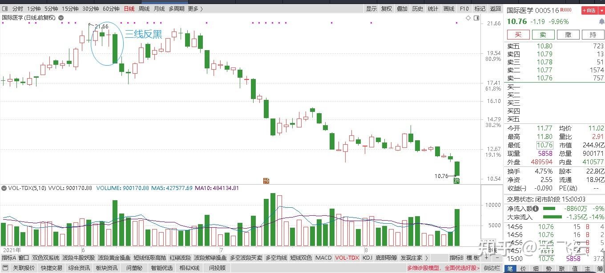Open the 模板 template menu
Viewport: 605px width, 273px height.
click(473, 257)
